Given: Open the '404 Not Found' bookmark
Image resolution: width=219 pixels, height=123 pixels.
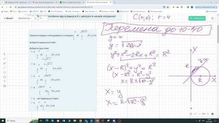Looking at the screenshot, I should point(123,11).
